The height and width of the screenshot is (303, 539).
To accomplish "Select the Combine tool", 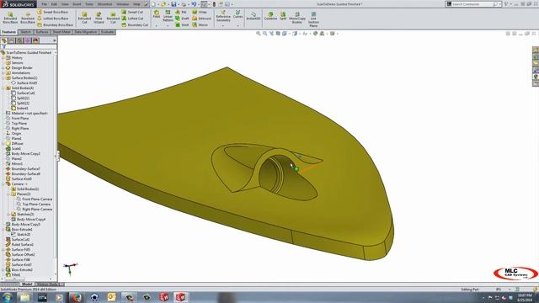I will pos(270,16).
